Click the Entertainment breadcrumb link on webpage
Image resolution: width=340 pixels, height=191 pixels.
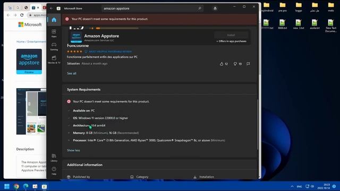pyautogui.click(x=37, y=41)
